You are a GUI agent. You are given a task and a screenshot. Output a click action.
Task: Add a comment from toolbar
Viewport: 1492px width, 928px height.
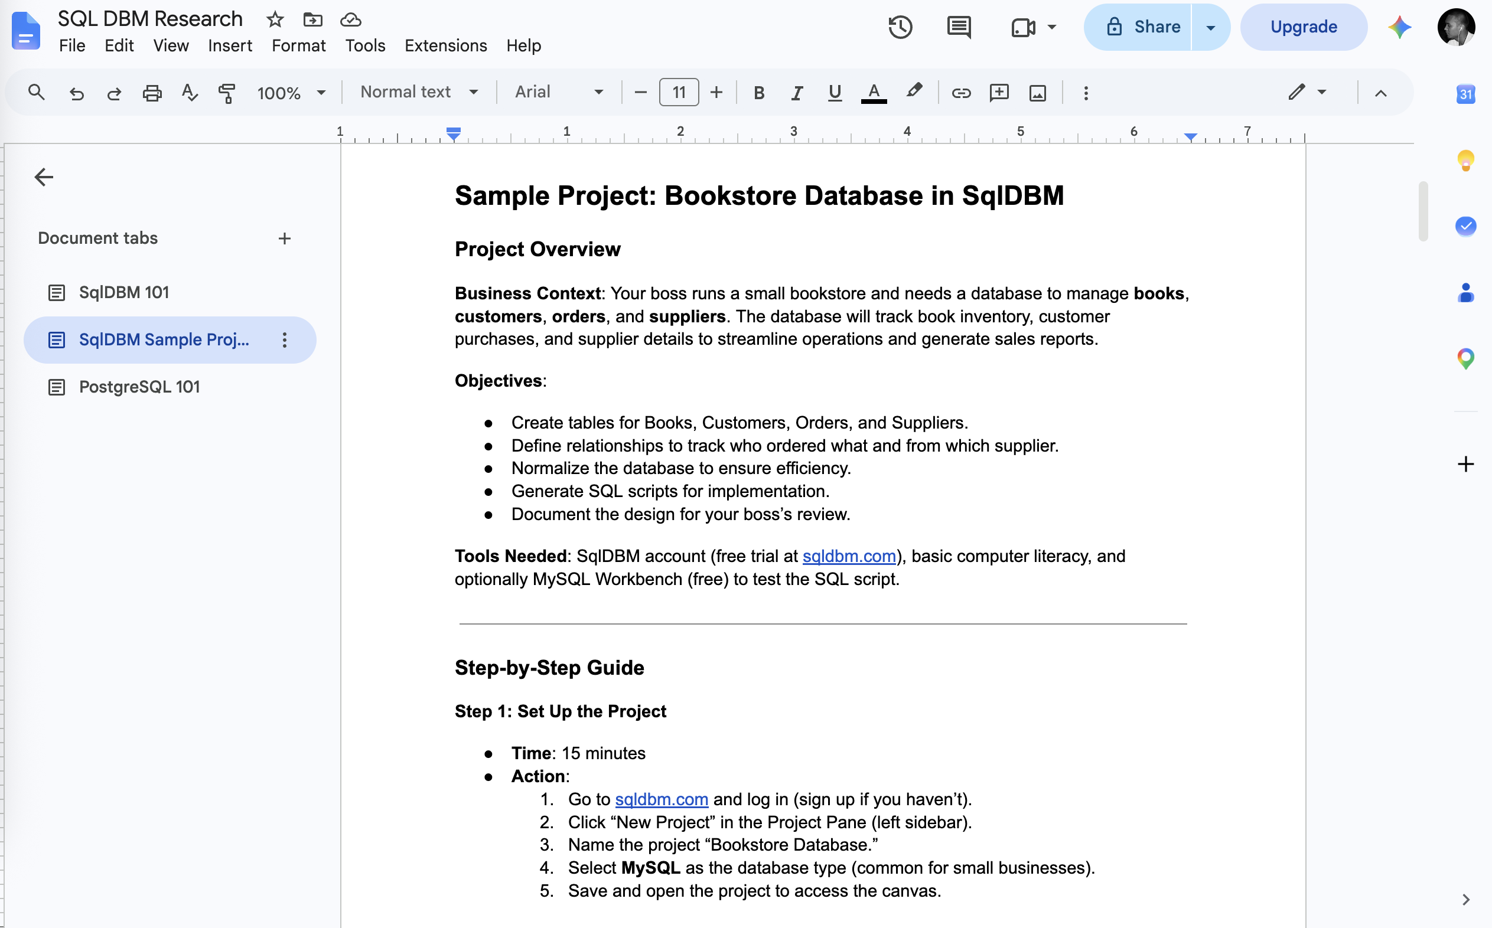click(x=999, y=93)
